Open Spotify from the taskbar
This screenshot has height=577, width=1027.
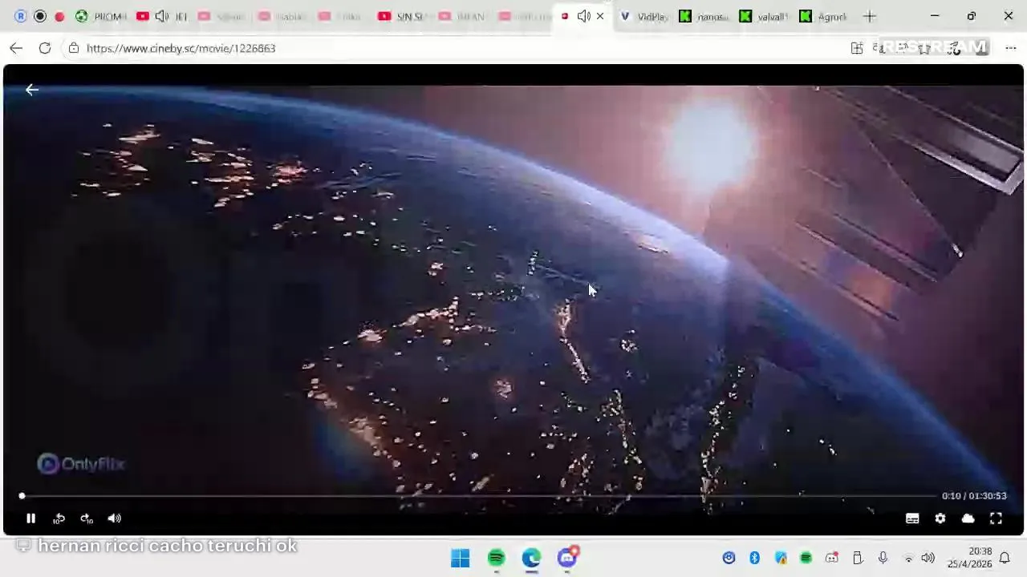[x=497, y=558]
